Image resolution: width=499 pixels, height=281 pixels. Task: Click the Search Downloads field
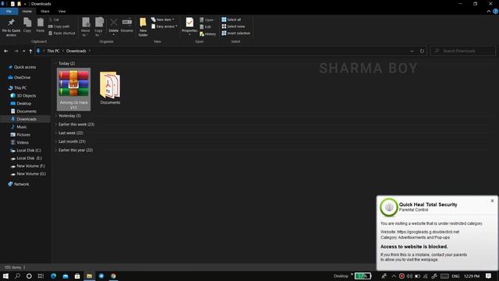coord(462,51)
